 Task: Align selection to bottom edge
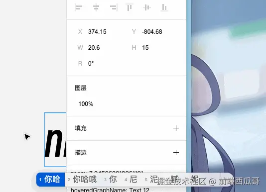click(x=164, y=7)
